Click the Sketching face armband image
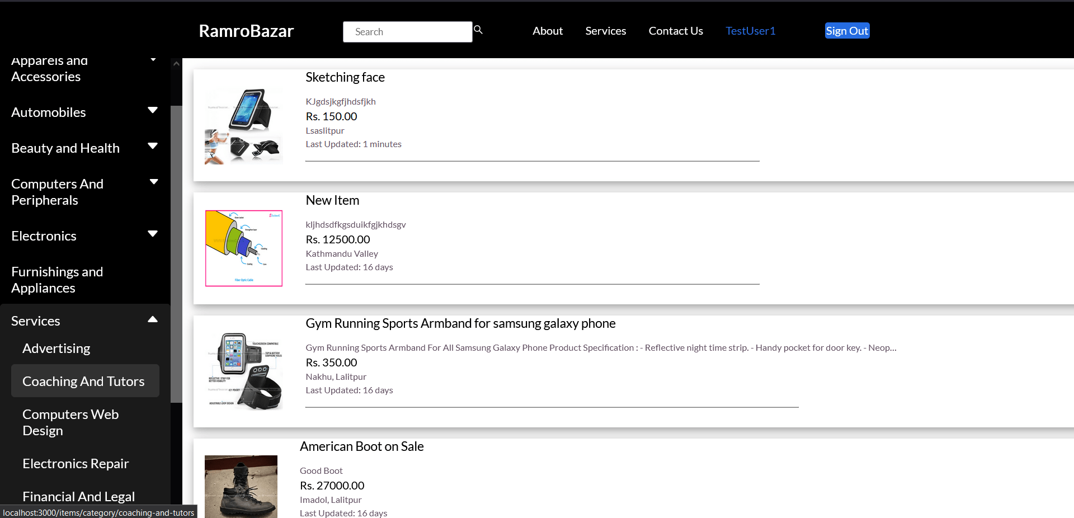The height and width of the screenshot is (518, 1074). pos(243,125)
